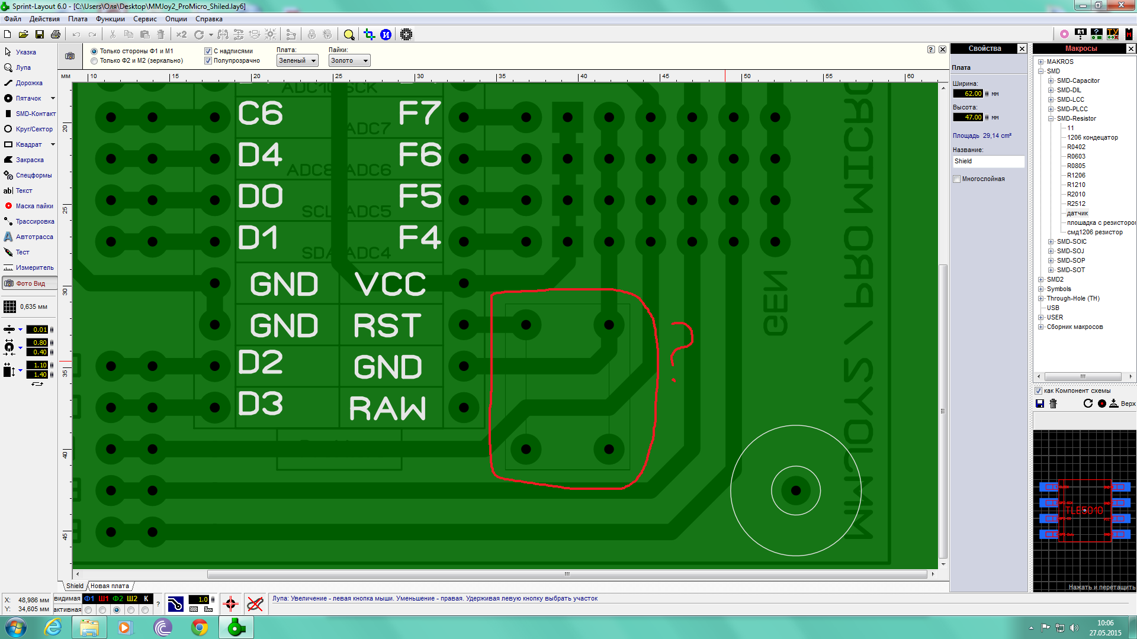Toggle 'как Компонент схемы' checkbox

click(x=1038, y=391)
